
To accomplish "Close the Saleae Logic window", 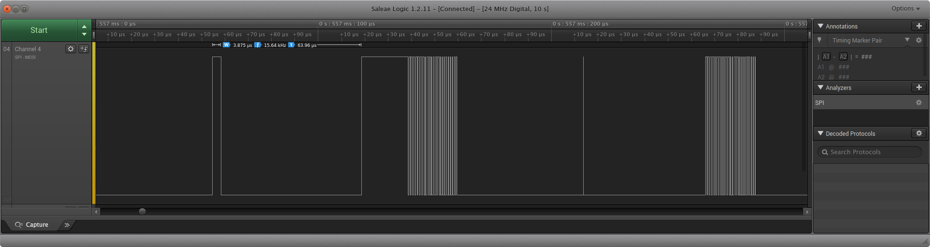I will [x=7, y=9].
